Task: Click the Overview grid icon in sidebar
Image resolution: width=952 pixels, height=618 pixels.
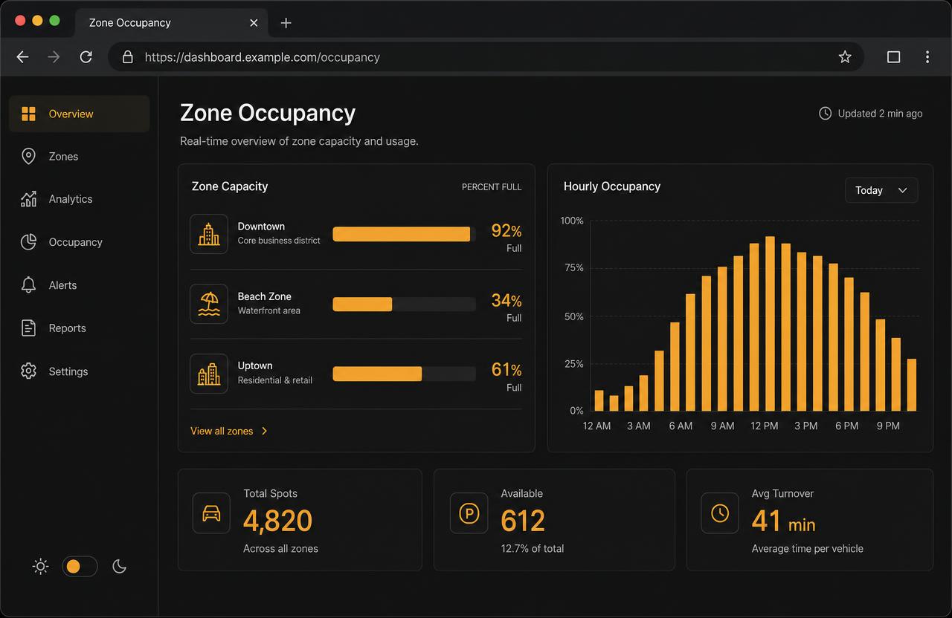Action: pos(28,114)
